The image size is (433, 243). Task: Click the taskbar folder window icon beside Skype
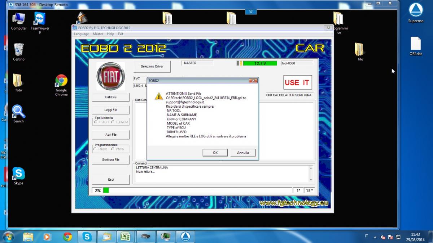coord(106,237)
